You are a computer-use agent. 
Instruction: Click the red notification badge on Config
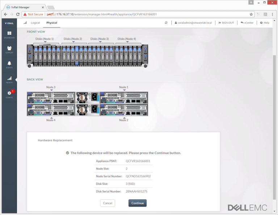point(13,91)
